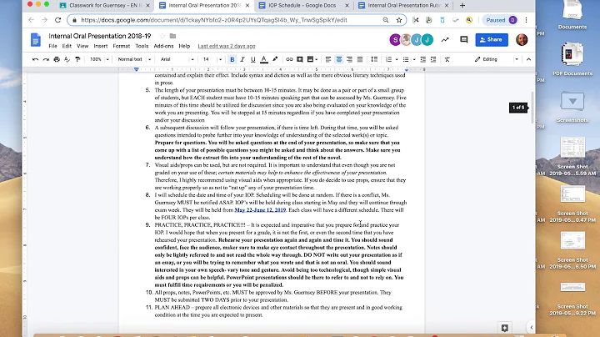
Task: Open the Google Docs home icon
Action: 36,40
